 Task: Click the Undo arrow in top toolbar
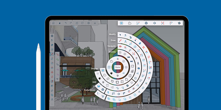(x=65, y=23)
